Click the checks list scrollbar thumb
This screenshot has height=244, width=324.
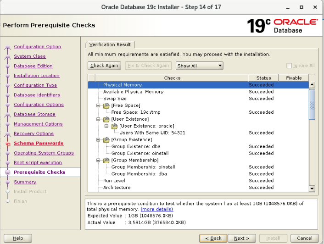pos(312,104)
